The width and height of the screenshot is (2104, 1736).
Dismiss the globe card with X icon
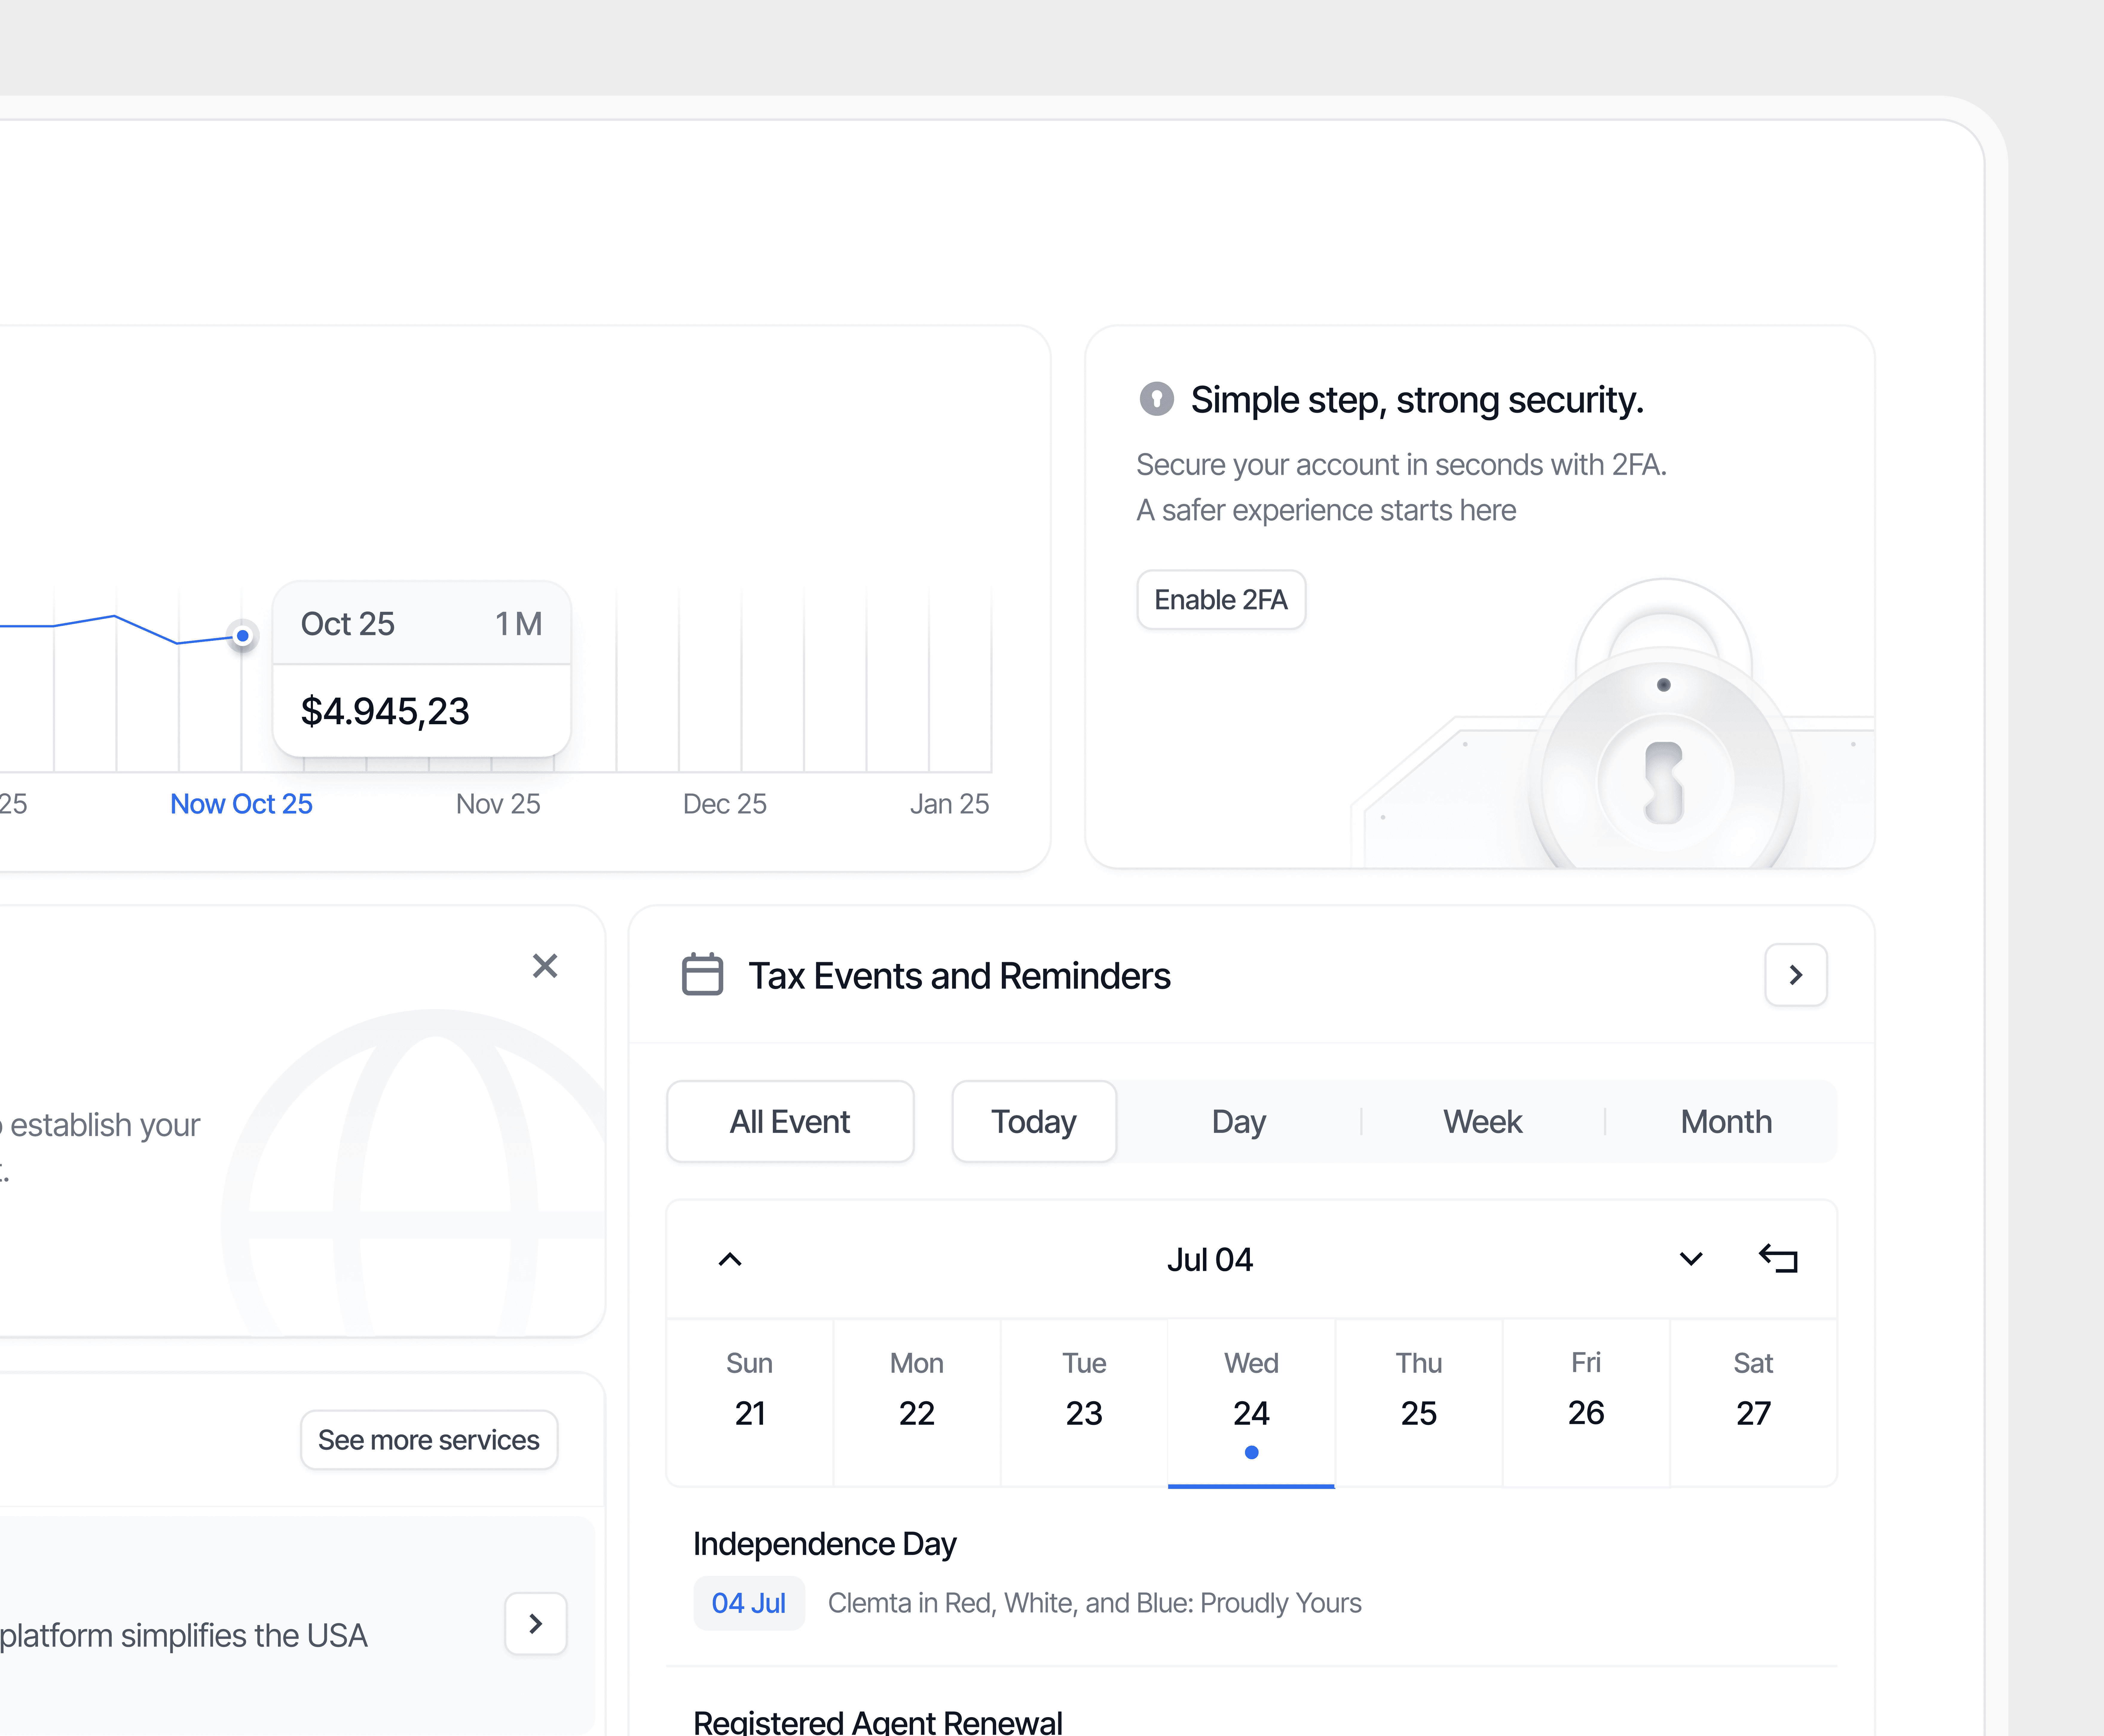[545, 966]
